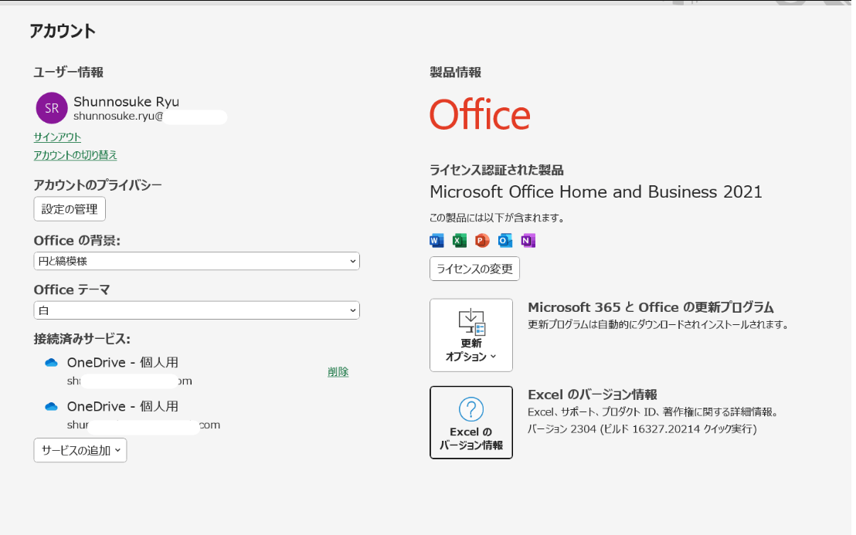Image resolution: width=856 pixels, height=535 pixels.
Task: Click the PowerPoint app icon
Action: pyautogui.click(x=482, y=241)
